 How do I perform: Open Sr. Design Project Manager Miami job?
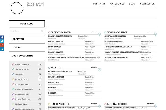pyautogui.click(x=60, y=71)
